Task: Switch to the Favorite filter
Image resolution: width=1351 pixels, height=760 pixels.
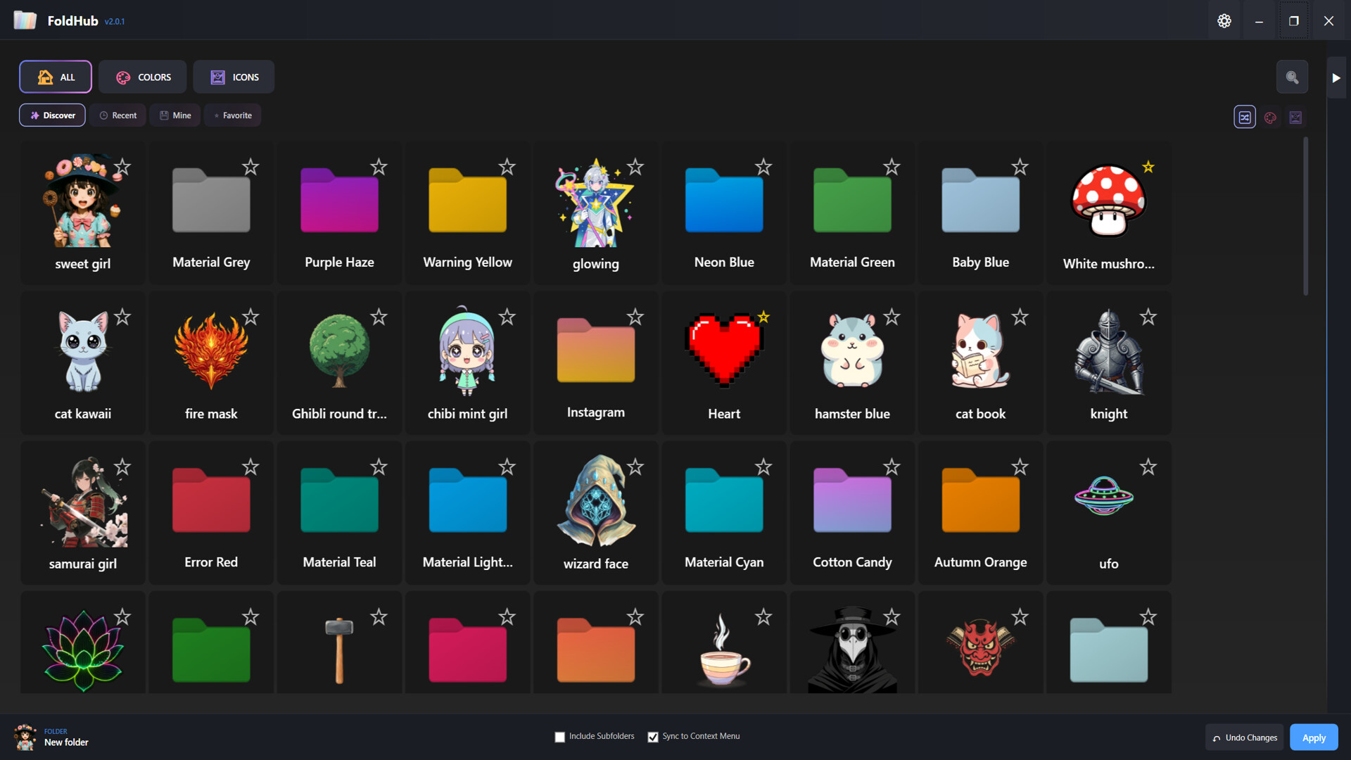Action: pos(232,115)
